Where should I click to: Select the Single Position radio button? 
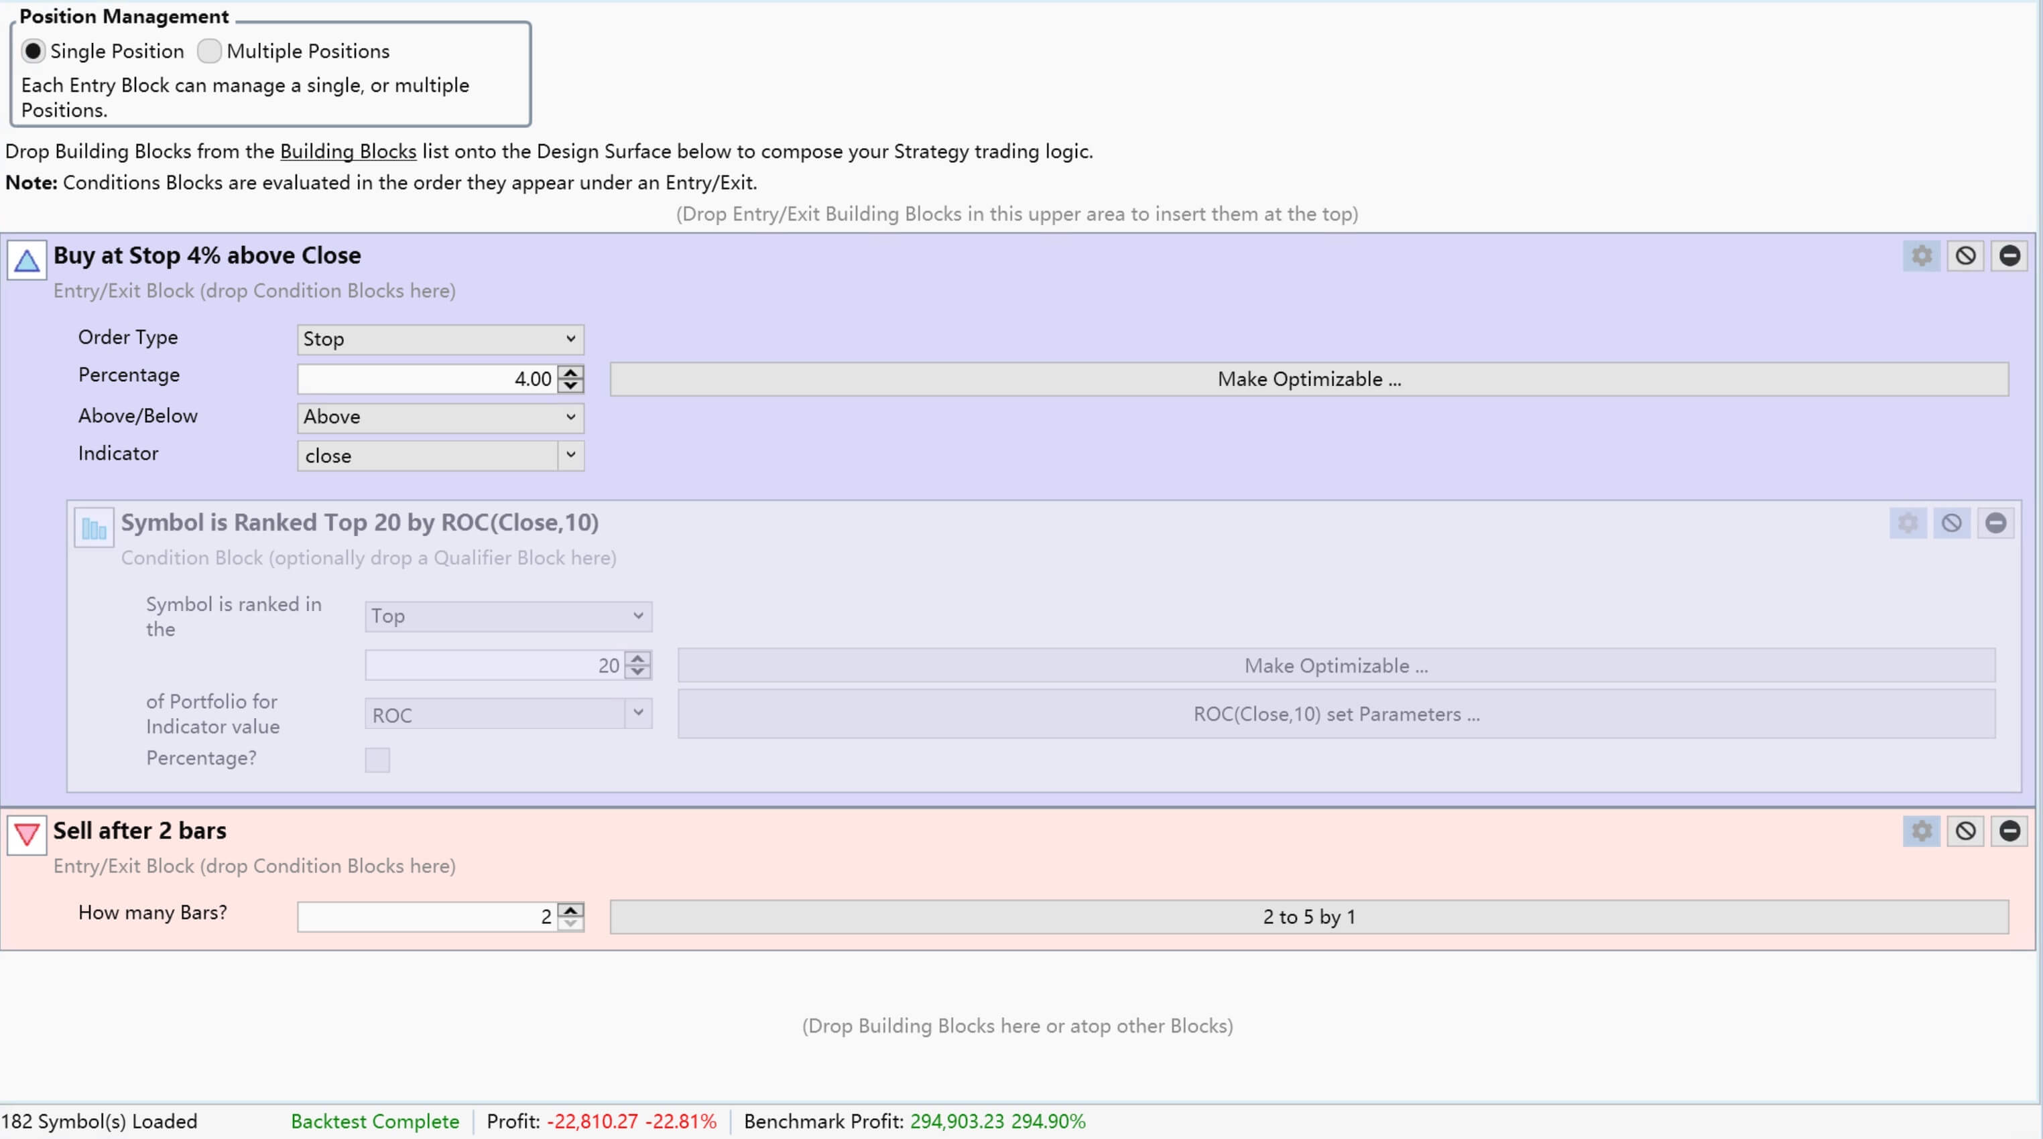(x=34, y=52)
